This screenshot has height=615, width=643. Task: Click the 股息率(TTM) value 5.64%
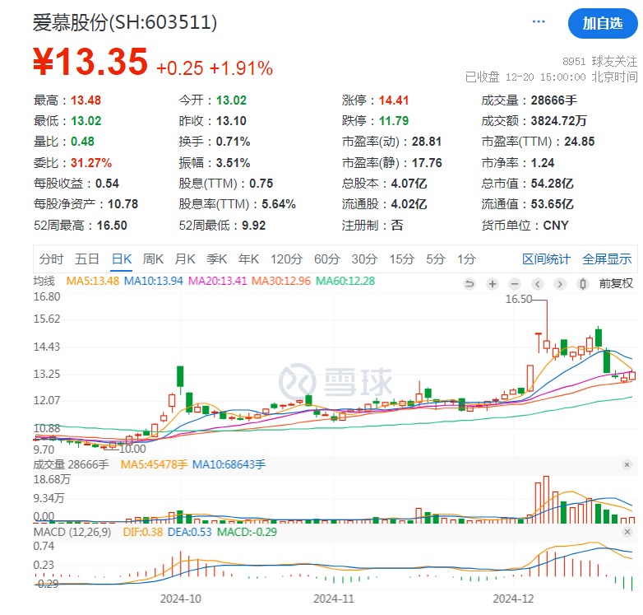(279, 204)
